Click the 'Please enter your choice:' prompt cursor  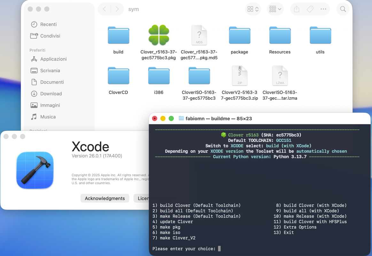pos(219,249)
